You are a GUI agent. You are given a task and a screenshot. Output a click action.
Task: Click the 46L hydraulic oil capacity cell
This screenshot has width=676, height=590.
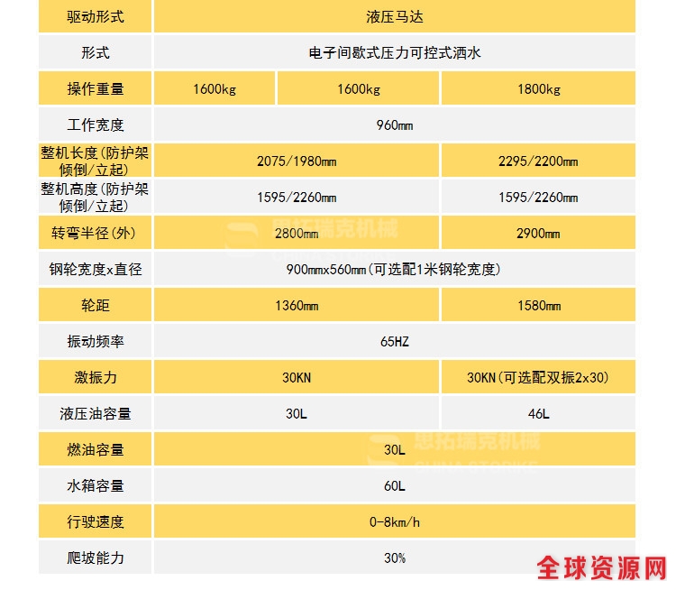pyautogui.click(x=538, y=414)
